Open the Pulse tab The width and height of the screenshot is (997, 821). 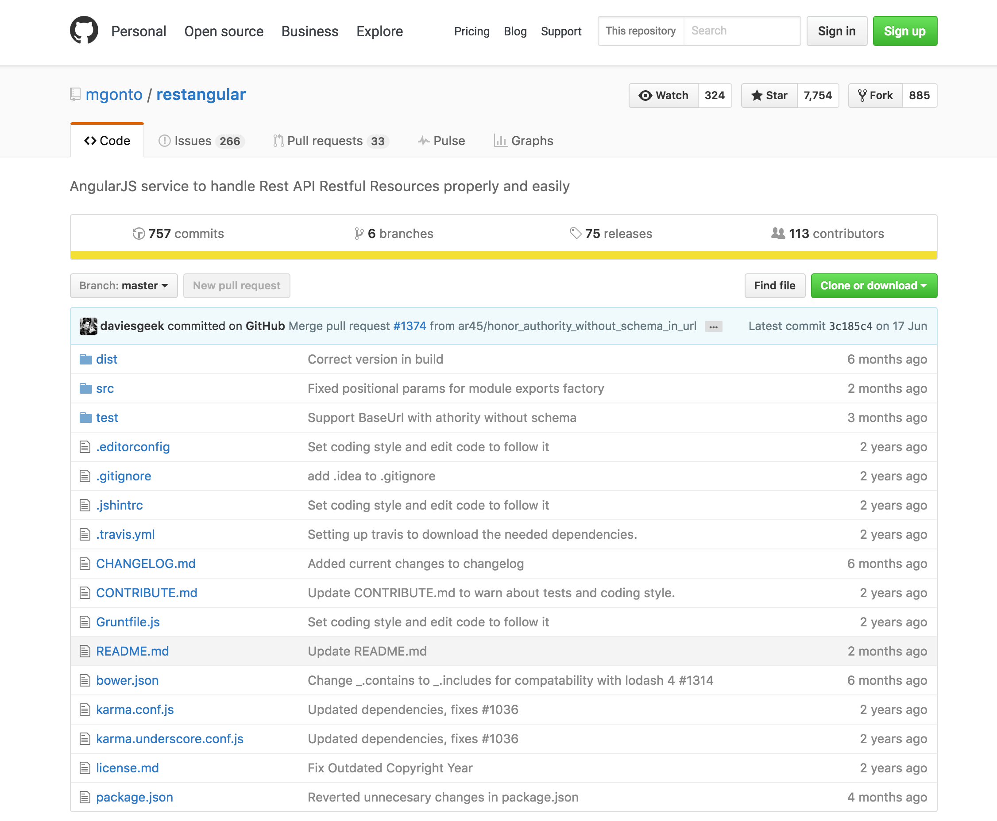tap(441, 141)
